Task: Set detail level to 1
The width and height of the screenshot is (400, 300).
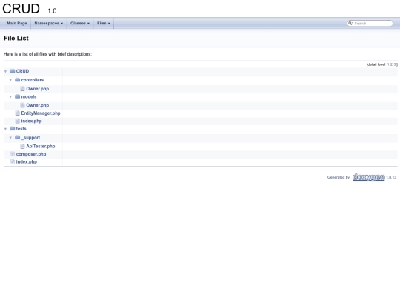Action: pyautogui.click(x=388, y=64)
